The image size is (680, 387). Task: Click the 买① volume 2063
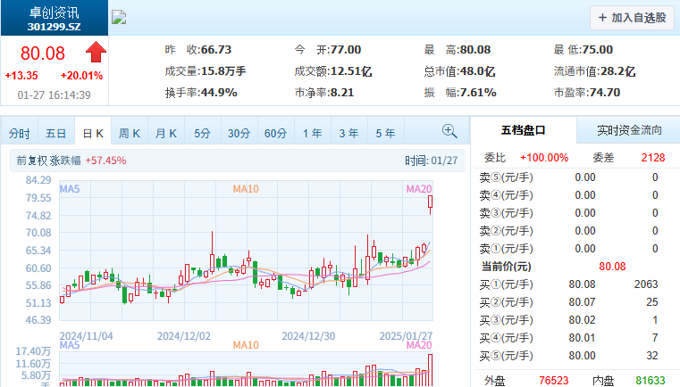[x=646, y=284]
